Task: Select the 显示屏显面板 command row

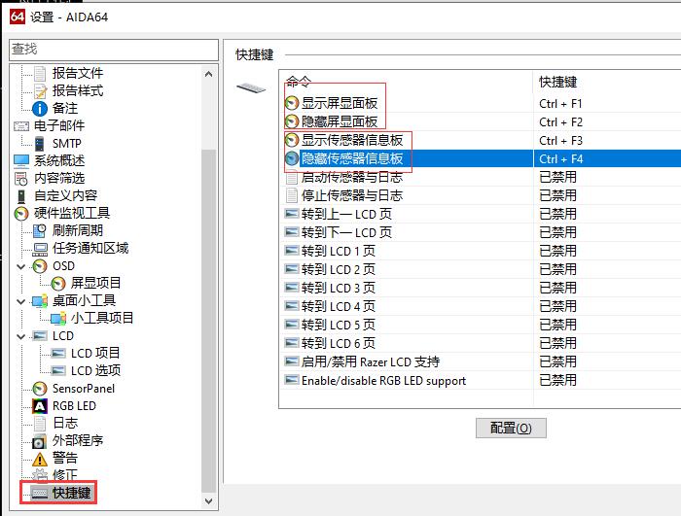Action: click(480, 104)
